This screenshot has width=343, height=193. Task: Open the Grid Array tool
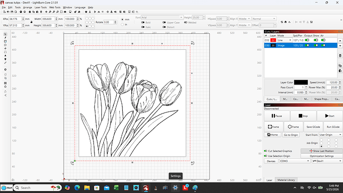5,83
